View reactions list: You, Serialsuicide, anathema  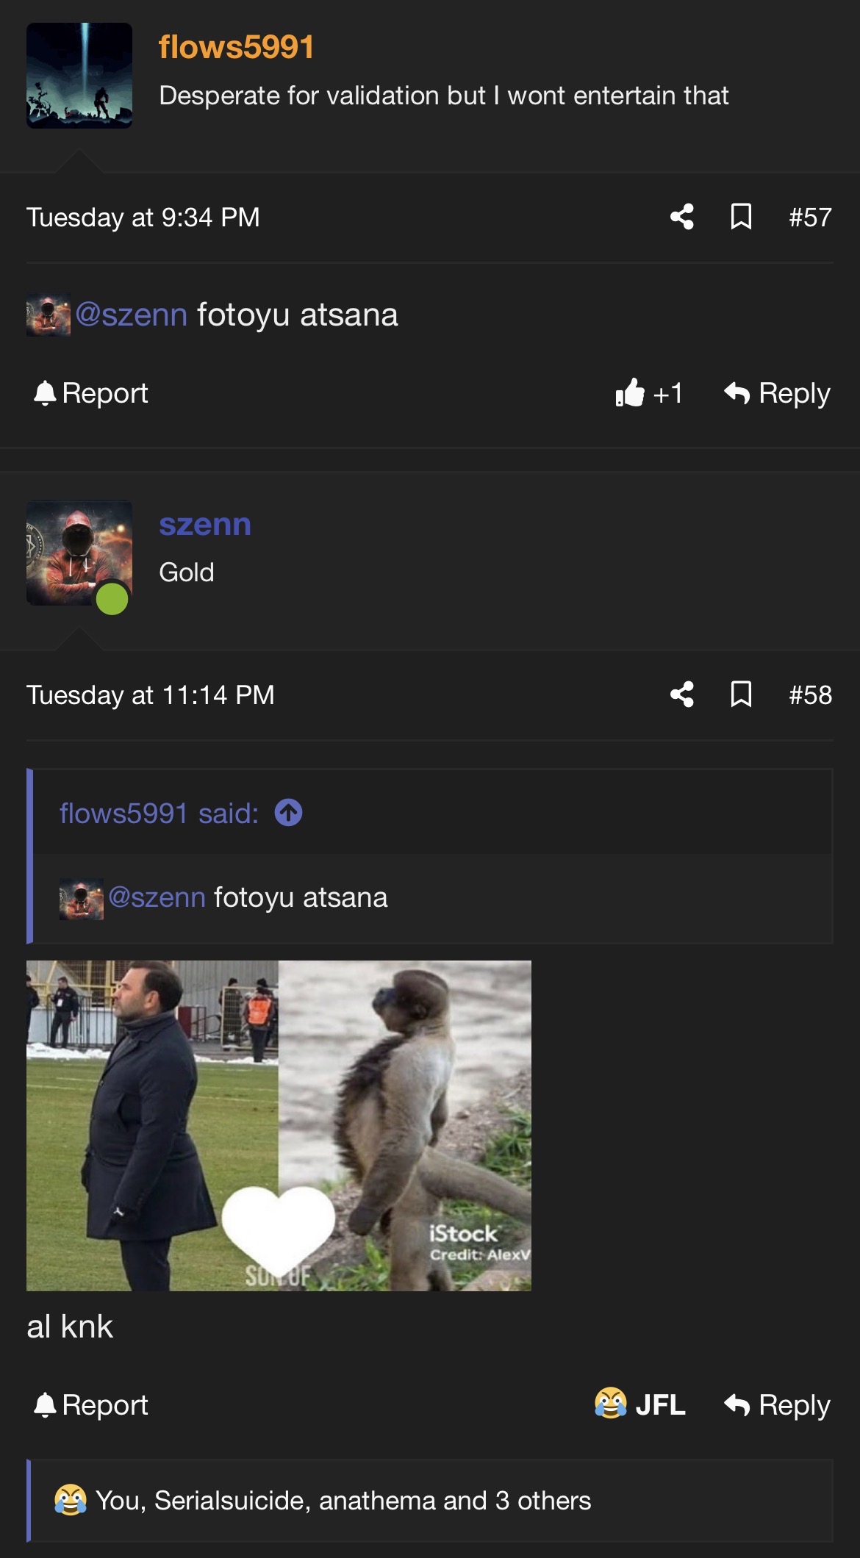click(343, 1500)
